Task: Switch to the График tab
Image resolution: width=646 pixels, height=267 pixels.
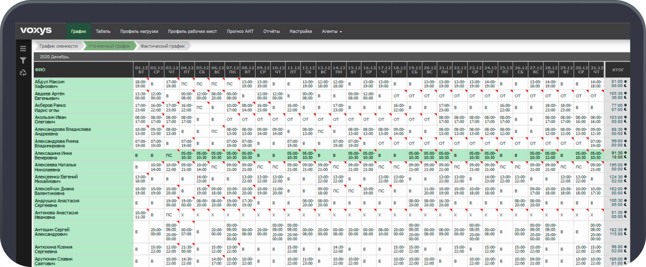Action: click(x=79, y=31)
